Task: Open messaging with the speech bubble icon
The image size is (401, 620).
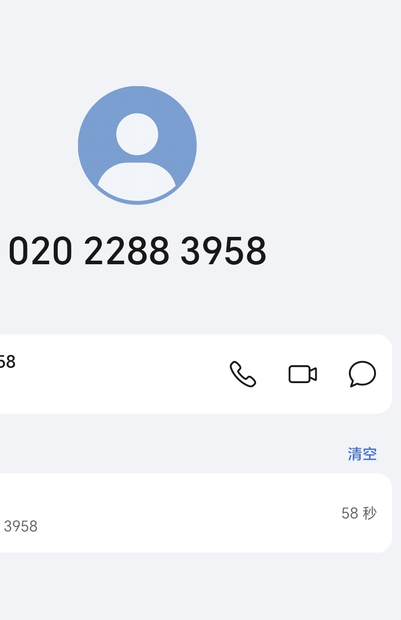Action: pos(362,374)
